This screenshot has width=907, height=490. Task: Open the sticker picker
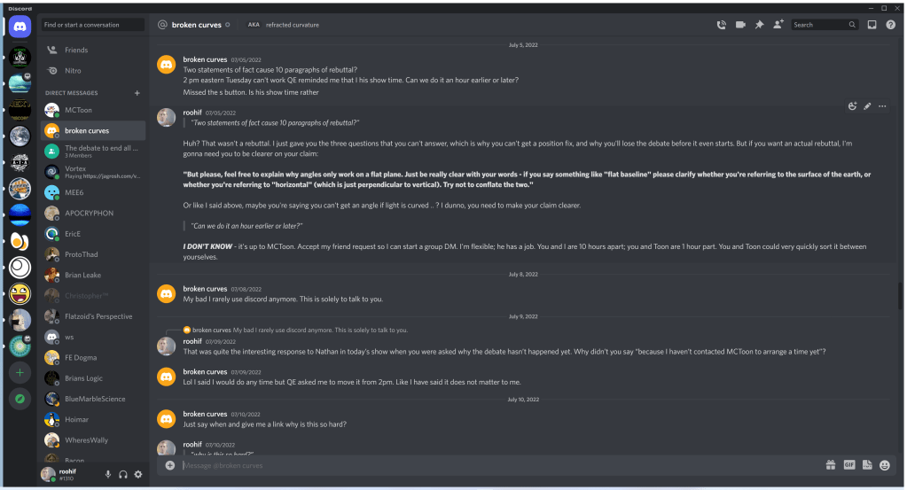[x=867, y=464]
